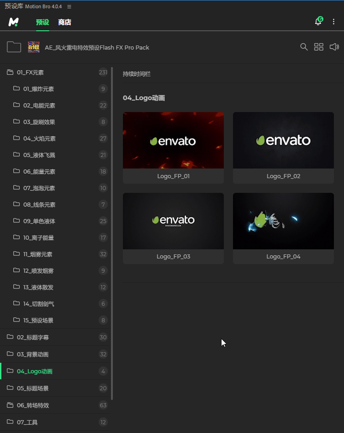344x433 pixels.
Task: Open the 01_爆炸元素 subfolder
Action: coord(55,89)
